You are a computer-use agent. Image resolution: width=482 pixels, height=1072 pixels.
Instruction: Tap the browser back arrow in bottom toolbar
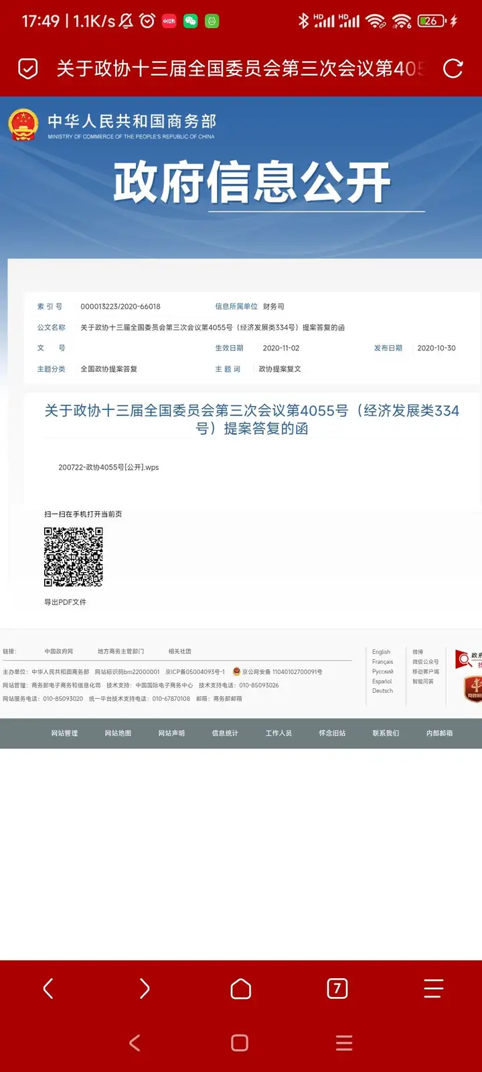[x=48, y=988]
